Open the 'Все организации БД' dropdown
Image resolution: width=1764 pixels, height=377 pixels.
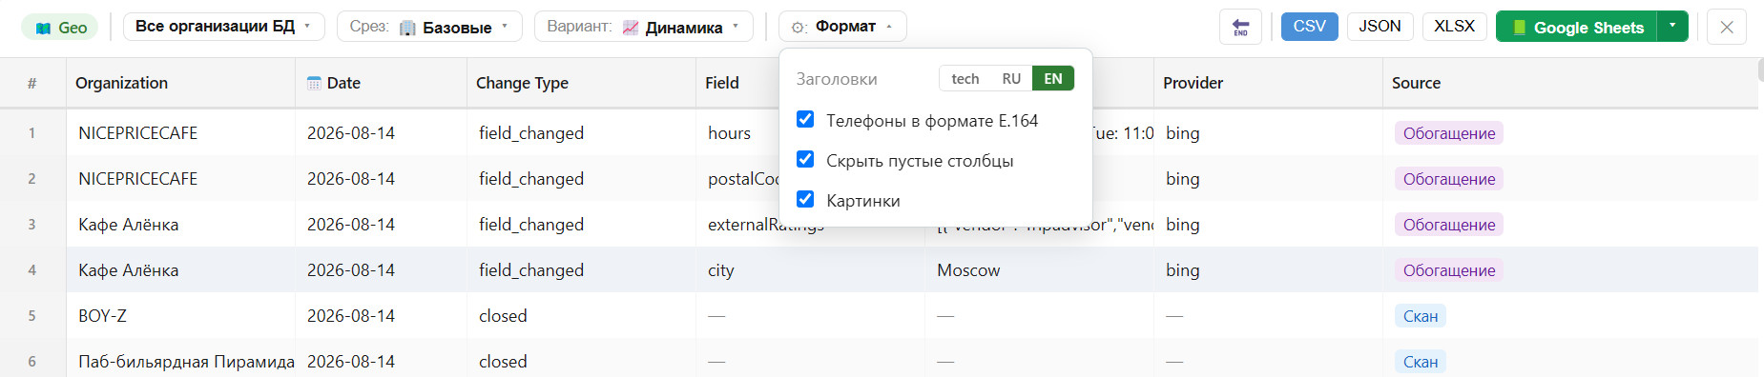click(x=224, y=27)
